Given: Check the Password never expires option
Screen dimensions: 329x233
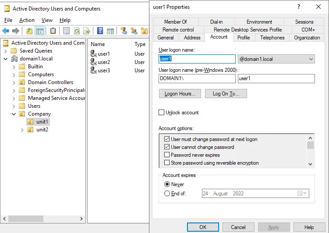Looking at the screenshot, I should (x=167, y=155).
